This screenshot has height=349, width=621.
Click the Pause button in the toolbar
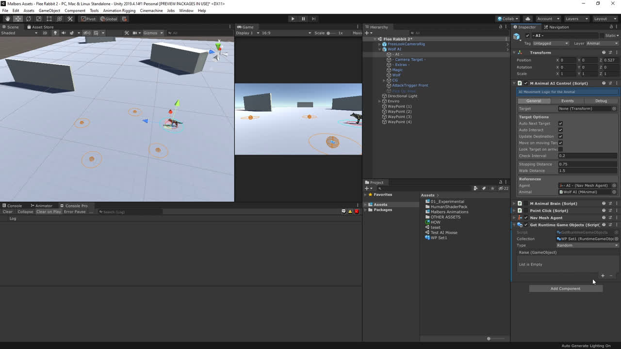click(303, 18)
